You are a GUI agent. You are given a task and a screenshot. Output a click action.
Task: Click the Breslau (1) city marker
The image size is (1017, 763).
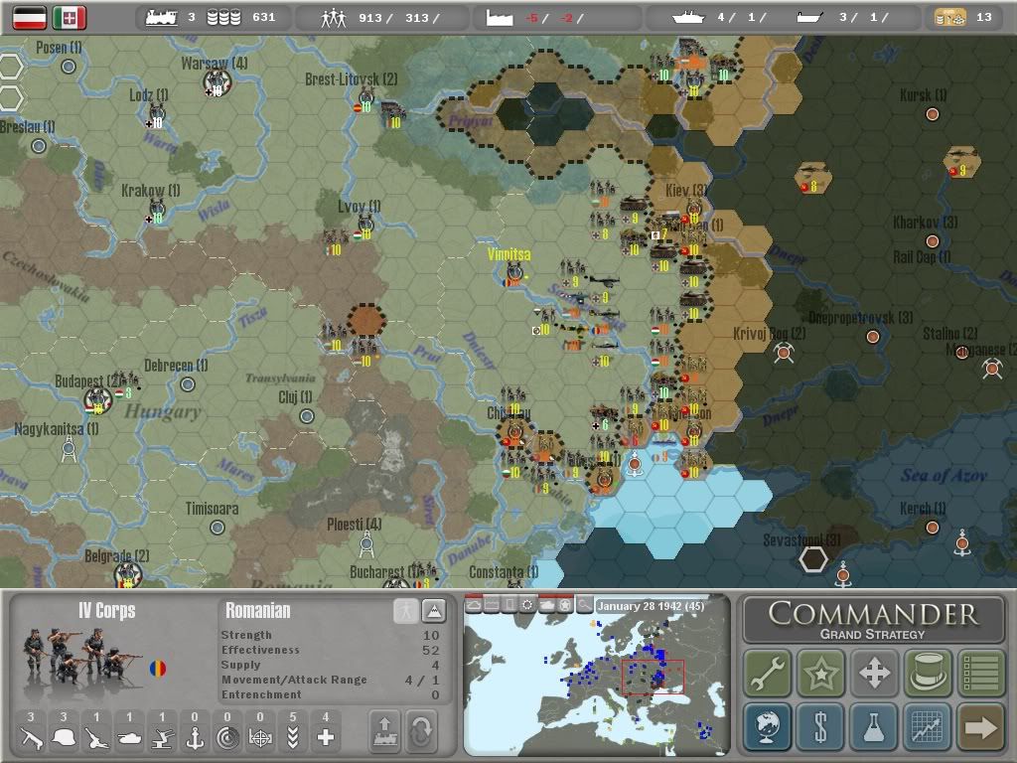coord(39,146)
